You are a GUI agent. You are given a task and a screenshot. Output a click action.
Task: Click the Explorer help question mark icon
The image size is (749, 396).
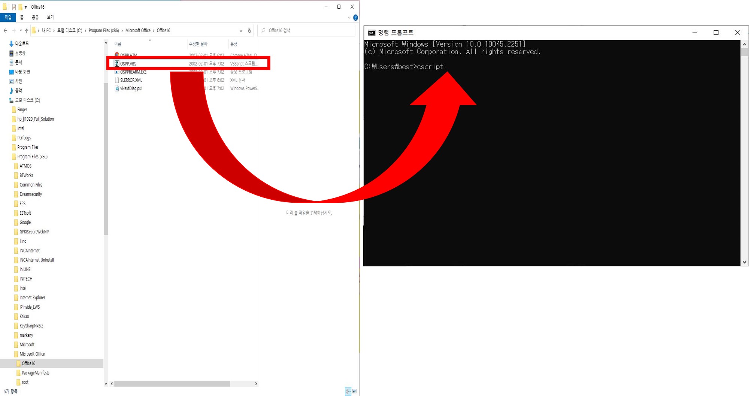click(355, 18)
